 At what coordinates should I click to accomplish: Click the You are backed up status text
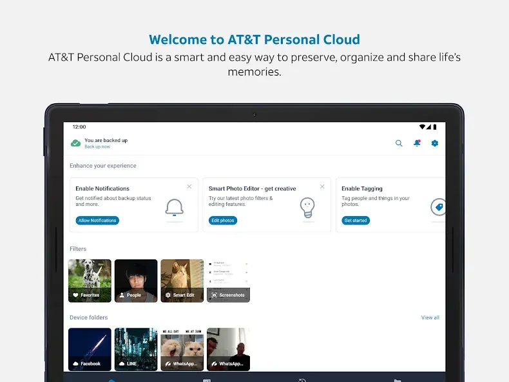pyautogui.click(x=106, y=140)
